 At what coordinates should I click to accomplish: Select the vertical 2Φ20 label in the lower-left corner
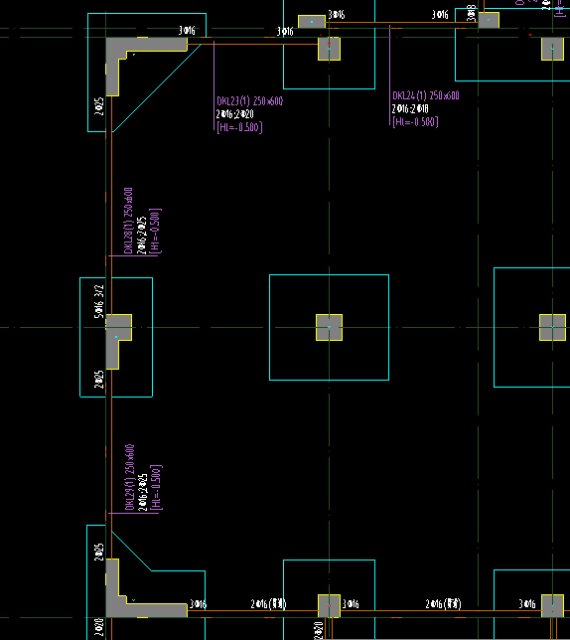(x=99, y=627)
